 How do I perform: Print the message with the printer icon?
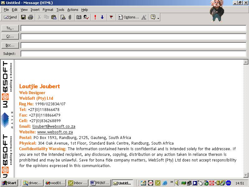[x=31, y=17]
